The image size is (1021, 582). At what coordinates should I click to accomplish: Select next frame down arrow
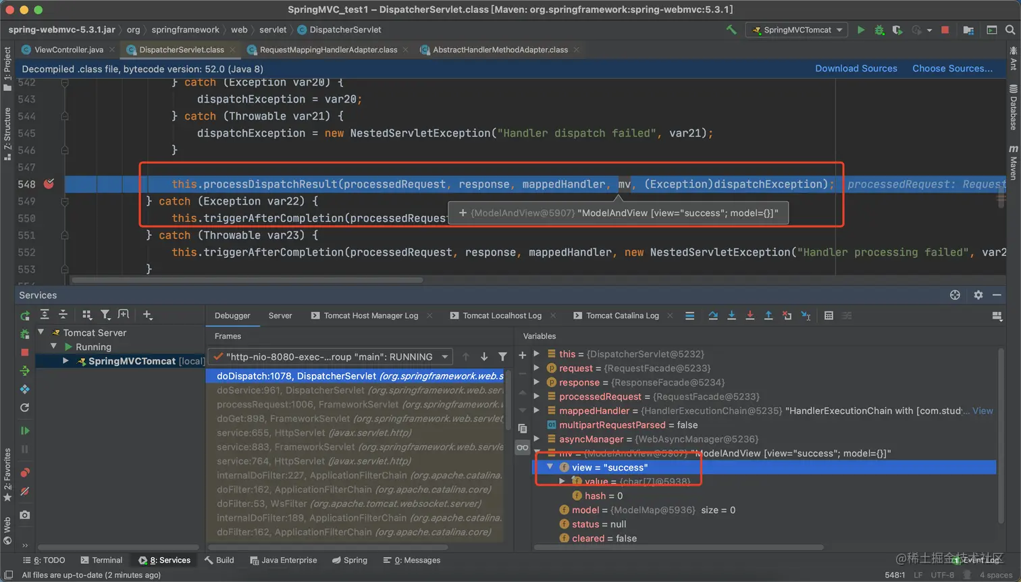(x=484, y=356)
